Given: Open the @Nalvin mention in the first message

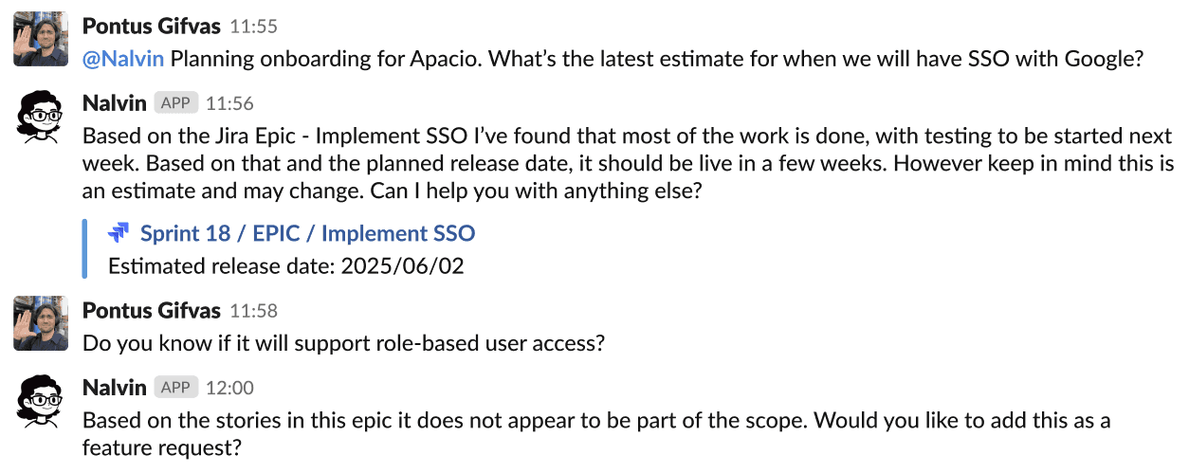Looking at the screenshot, I should pos(123,59).
